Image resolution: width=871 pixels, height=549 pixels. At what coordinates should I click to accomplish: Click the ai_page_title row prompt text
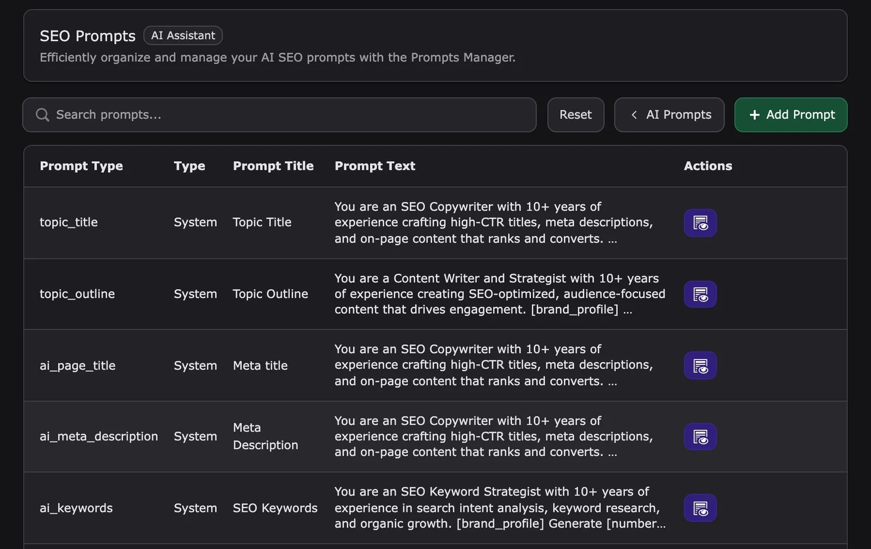tap(494, 365)
